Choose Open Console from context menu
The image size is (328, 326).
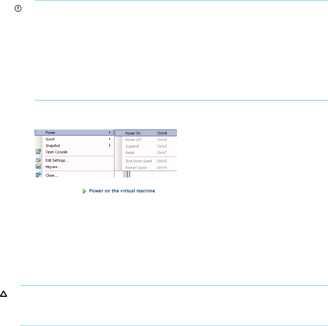point(74,152)
